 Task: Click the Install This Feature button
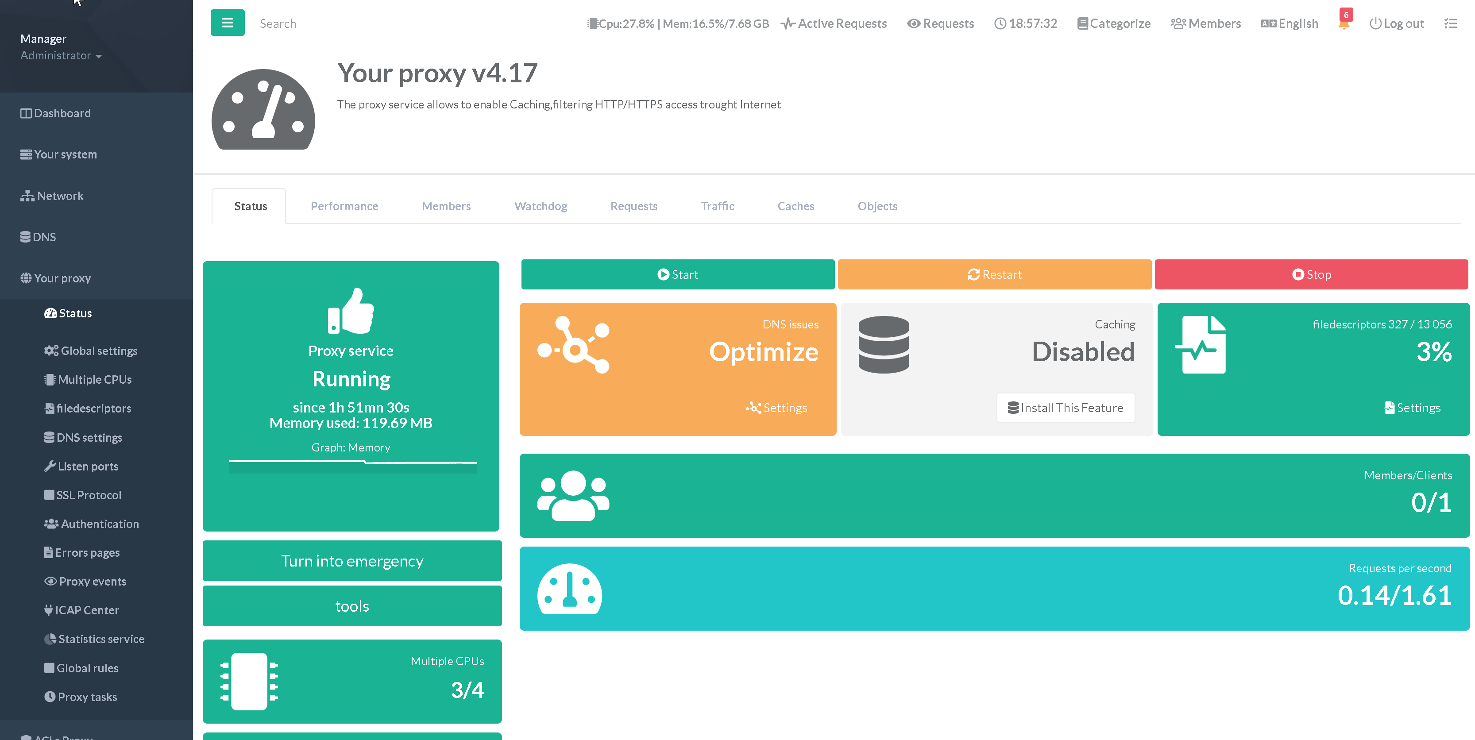[1065, 408]
